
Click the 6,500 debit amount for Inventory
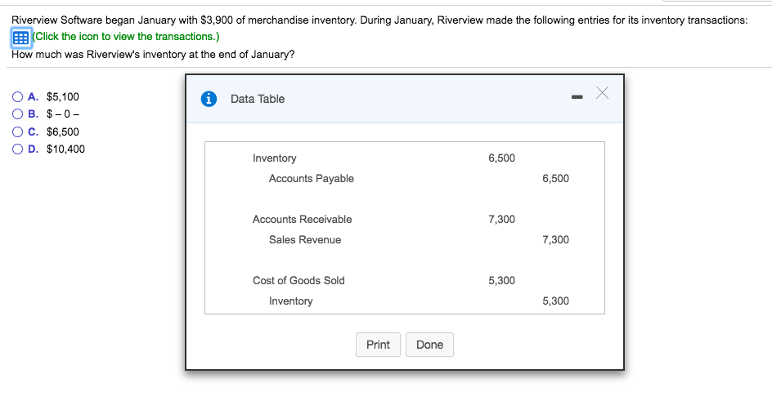(501, 158)
